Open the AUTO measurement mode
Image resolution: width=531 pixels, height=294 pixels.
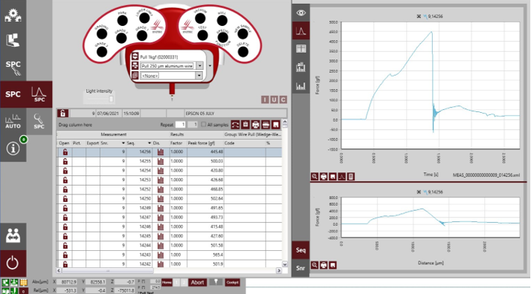[x=13, y=121]
